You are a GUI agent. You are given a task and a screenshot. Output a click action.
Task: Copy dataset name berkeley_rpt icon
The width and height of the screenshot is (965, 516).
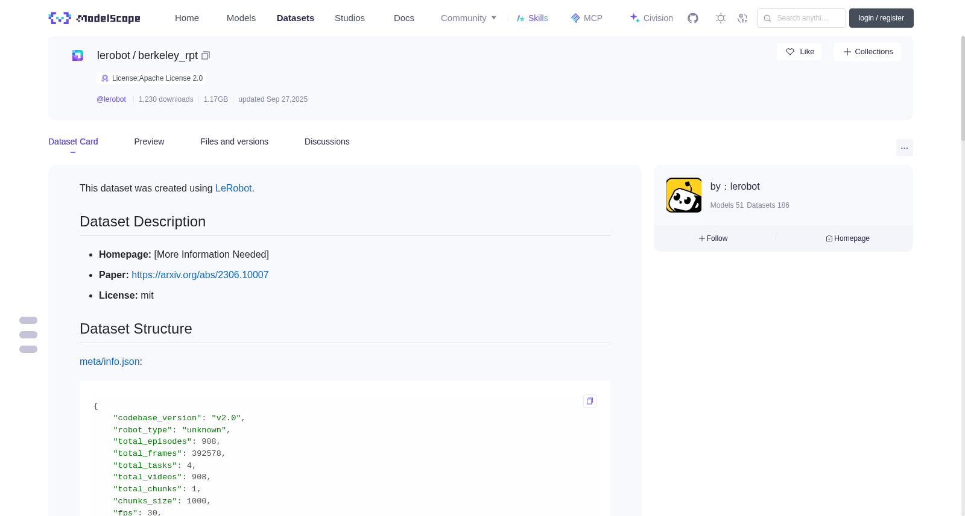point(206,55)
